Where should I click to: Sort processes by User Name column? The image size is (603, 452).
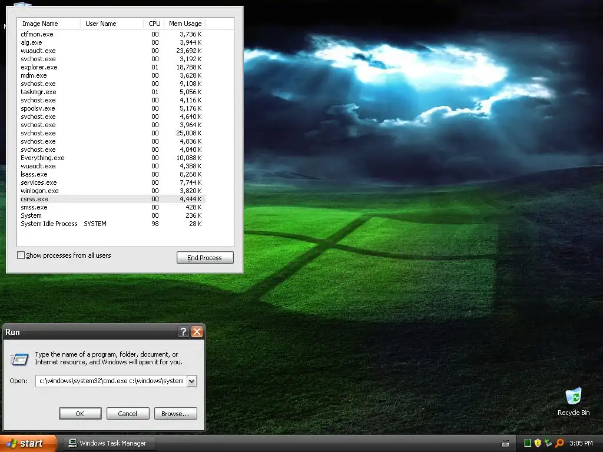[x=111, y=24]
